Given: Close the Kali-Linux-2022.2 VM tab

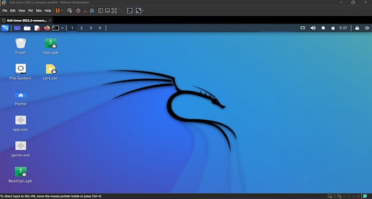Looking at the screenshot, I should click(x=50, y=20).
